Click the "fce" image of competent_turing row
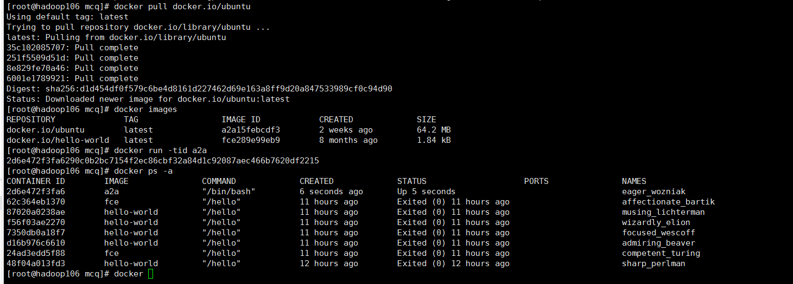This screenshot has height=284, width=793. (111, 253)
